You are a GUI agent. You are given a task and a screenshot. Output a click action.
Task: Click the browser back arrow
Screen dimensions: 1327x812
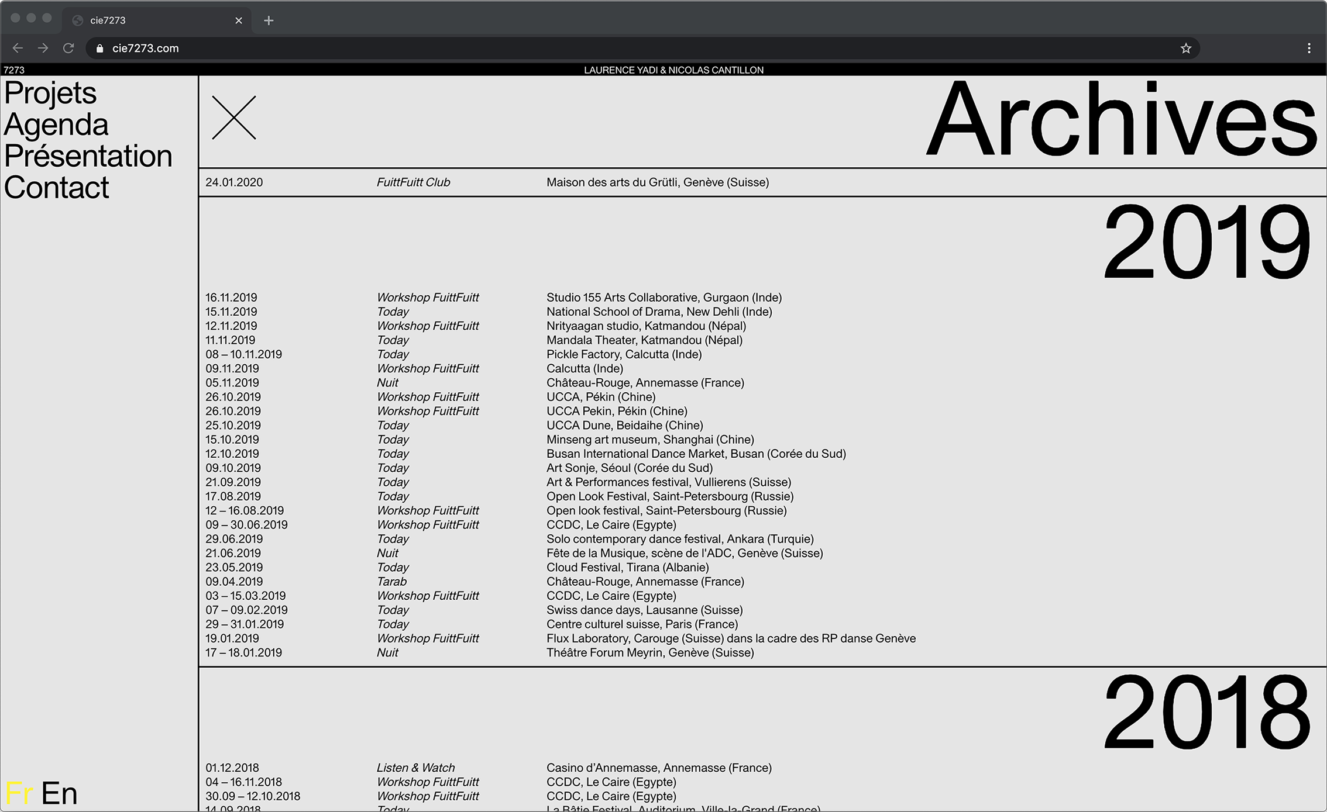tap(18, 48)
